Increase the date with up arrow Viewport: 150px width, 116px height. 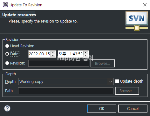(53, 52)
